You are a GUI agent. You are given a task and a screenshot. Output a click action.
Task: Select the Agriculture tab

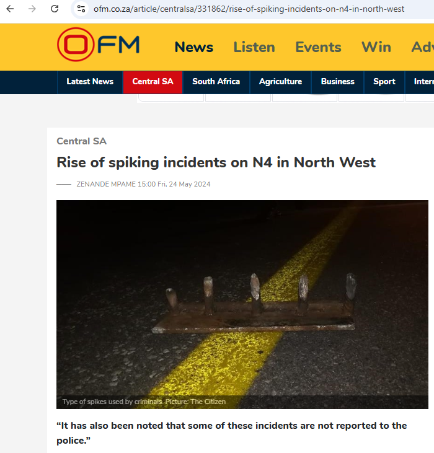pos(280,82)
